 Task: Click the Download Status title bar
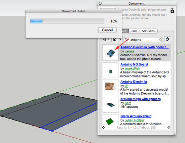pos(74,11)
